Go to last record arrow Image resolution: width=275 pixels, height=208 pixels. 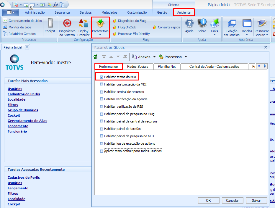[x=125, y=57]
